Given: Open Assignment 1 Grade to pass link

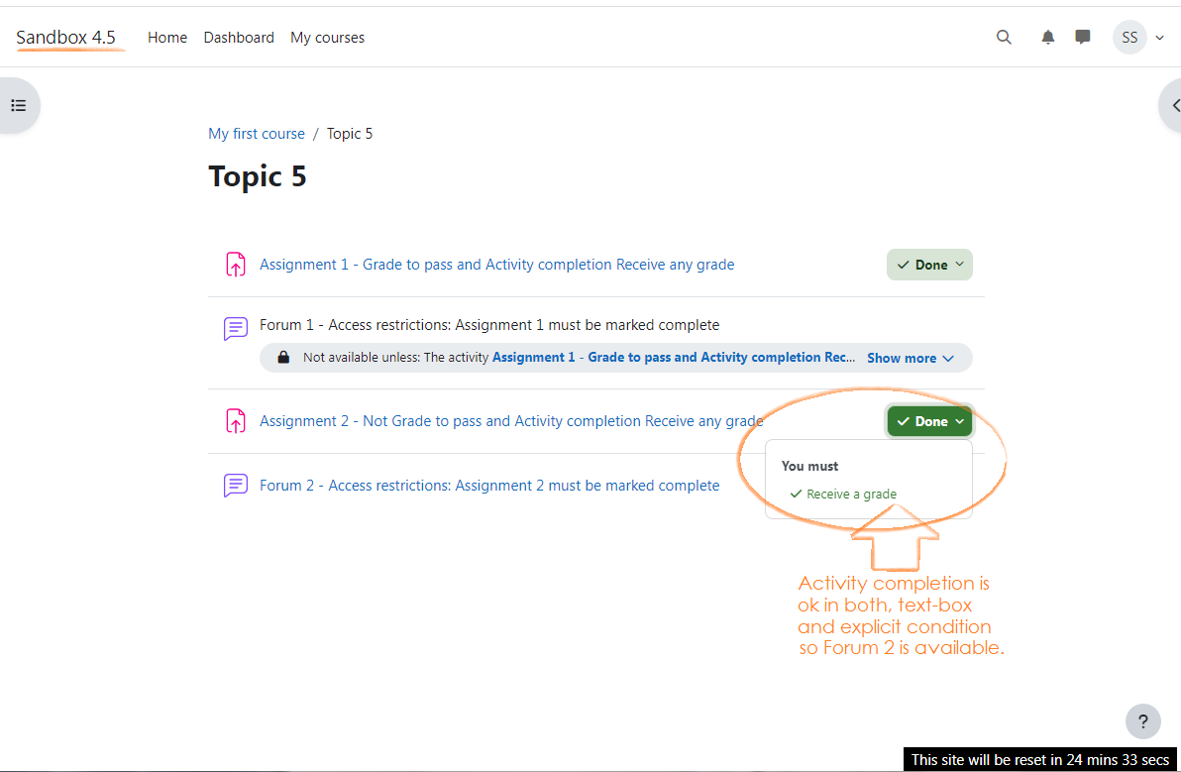Looking at the screenshot, I should pyautogui.click(x=497, y=265).
